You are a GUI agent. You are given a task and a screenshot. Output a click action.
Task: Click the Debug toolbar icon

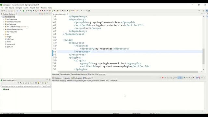point(27,11)
